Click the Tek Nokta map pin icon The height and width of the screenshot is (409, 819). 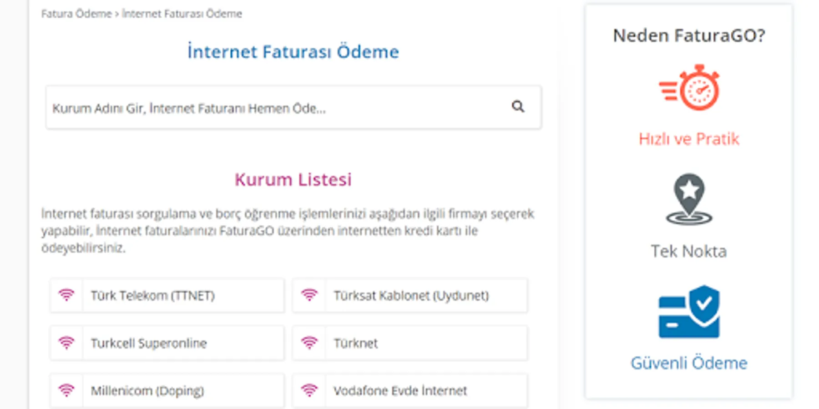coord(689,199)
